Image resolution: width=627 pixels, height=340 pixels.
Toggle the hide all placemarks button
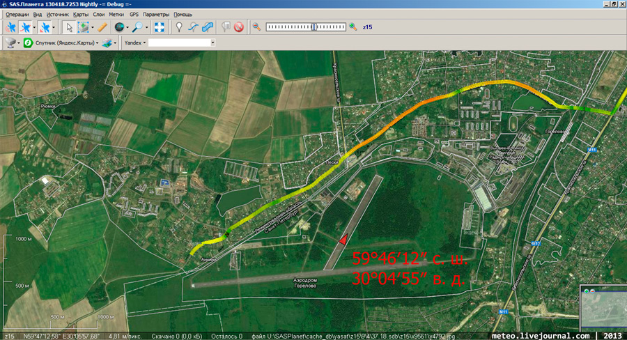pyautogui.click(x=239, y=27)
